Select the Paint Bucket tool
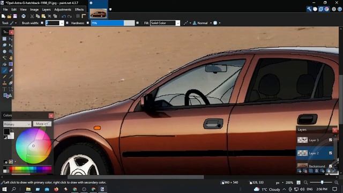Image resolution: width=343 pixels, height=193 pixels. [x=4, y=64]
